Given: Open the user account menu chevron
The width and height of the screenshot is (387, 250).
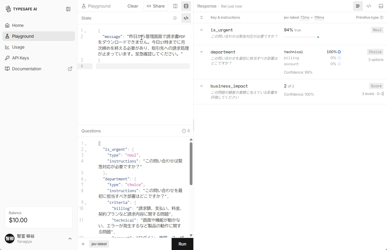Looking at the screenshot, I should tap(70, 239).
